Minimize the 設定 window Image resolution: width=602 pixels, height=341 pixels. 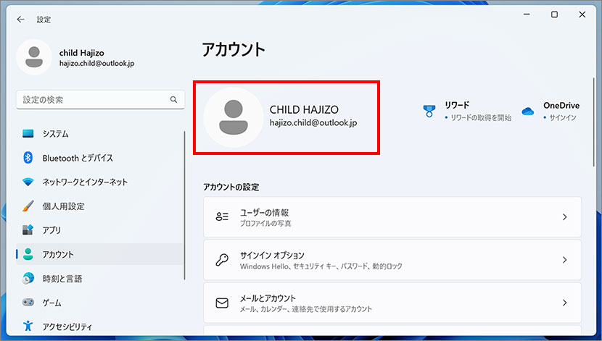(x=527, y=14)
